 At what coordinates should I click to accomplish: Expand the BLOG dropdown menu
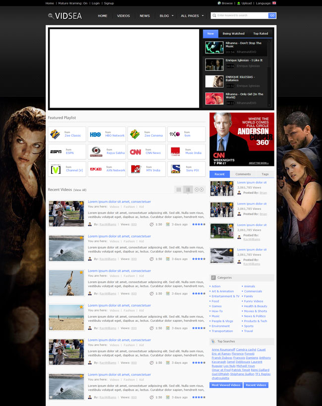pyautogui.click(x=166, y=16)
